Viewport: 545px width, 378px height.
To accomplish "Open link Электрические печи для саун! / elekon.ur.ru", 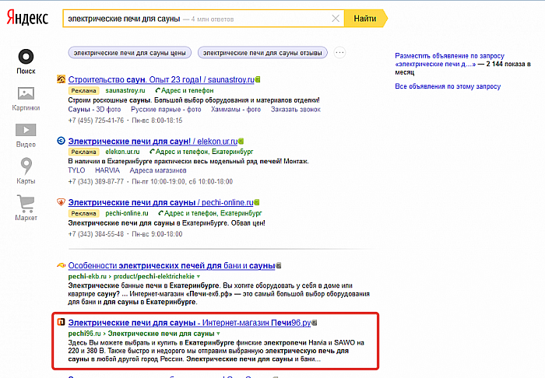I will click(x=153, y=142).
